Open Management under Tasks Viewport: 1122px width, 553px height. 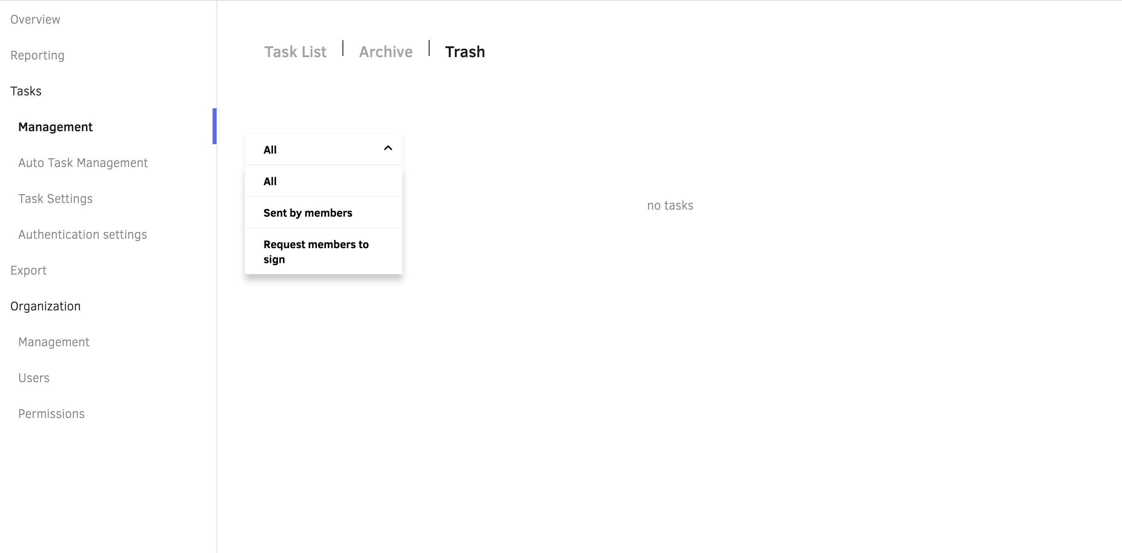pos(56,127)
